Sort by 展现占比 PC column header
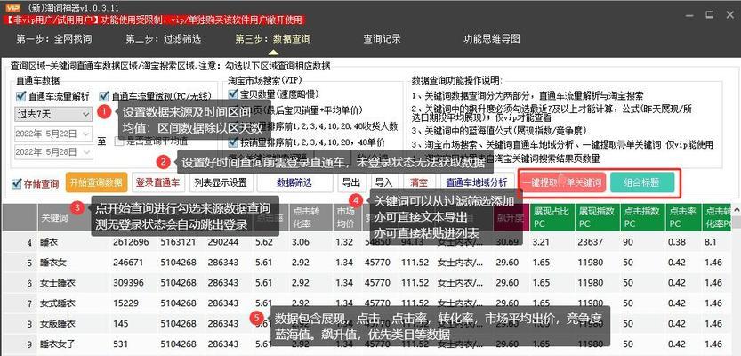The height and width of the screenshot is (356, 741). 552,218
